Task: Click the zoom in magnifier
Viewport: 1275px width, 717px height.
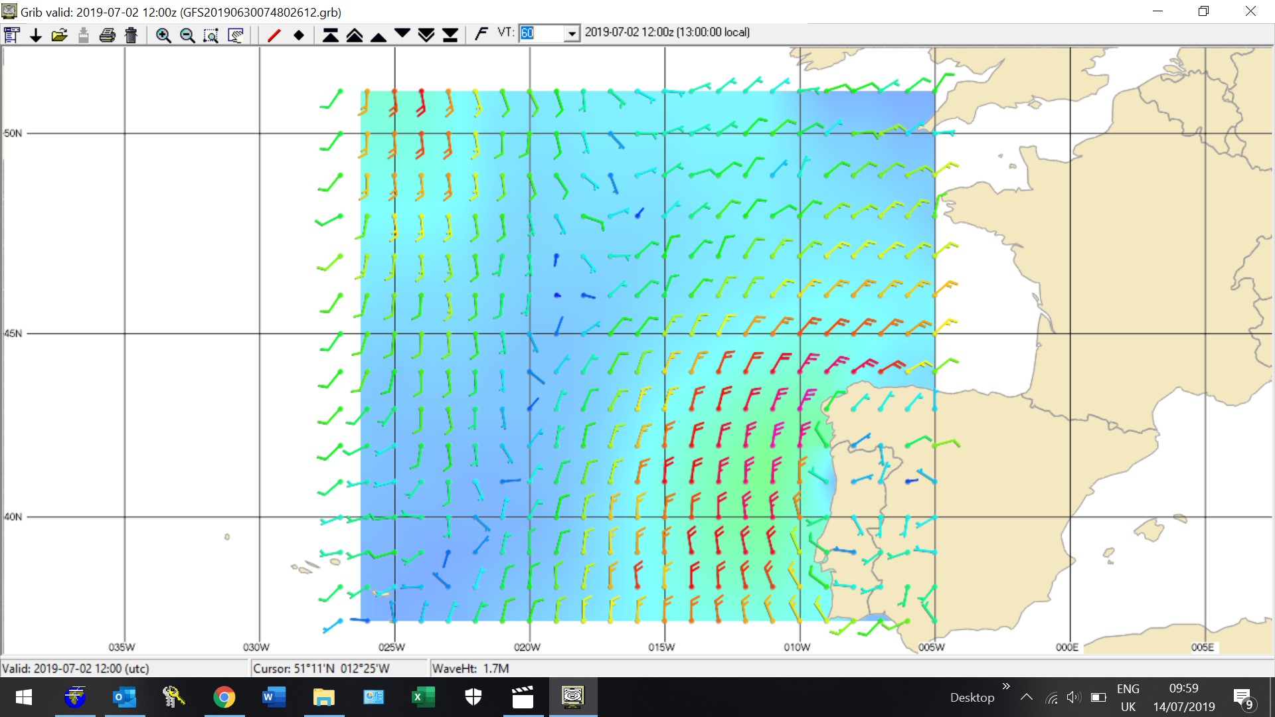Action: coord(163,35)
